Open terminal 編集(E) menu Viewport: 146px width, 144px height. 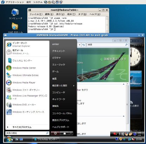tap(49, 14)
